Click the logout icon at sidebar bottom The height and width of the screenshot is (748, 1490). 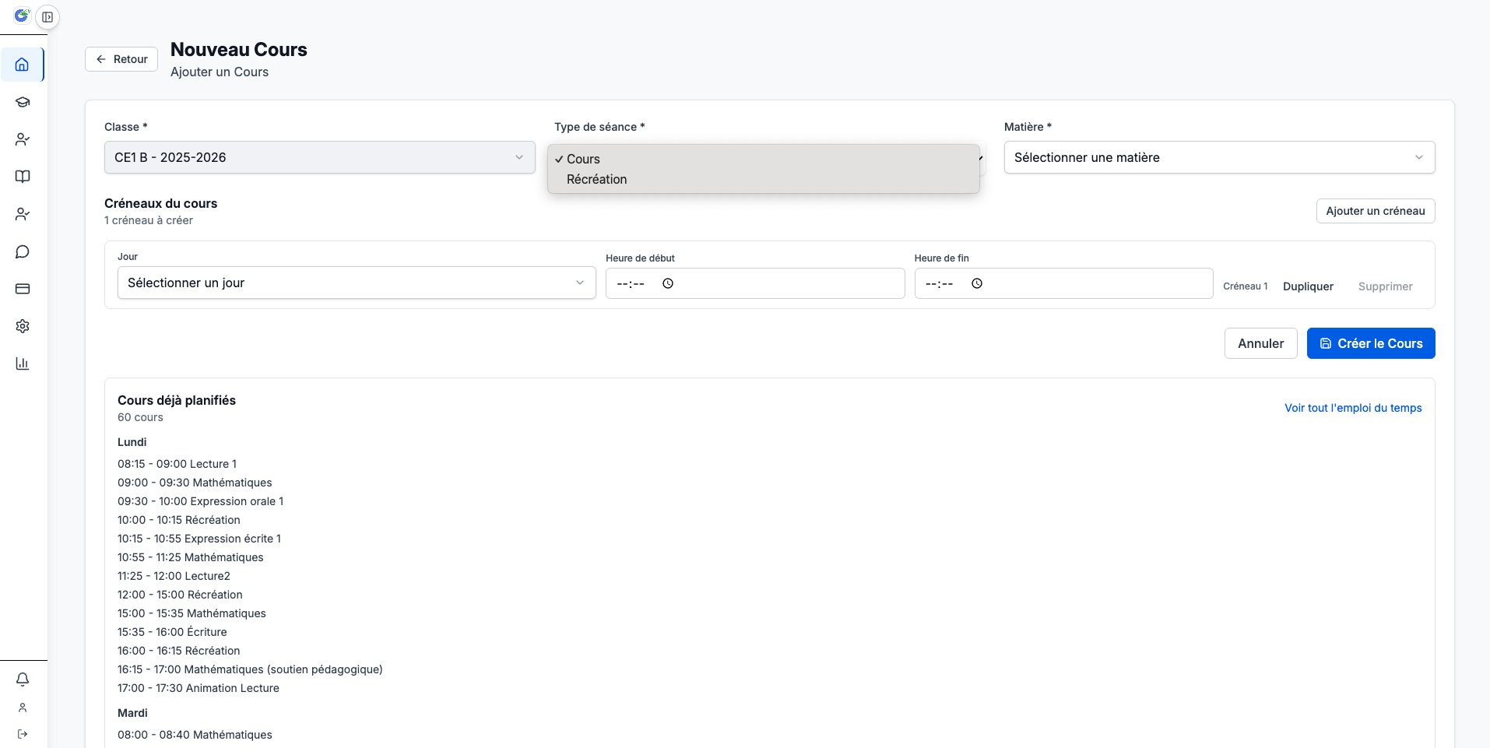click(x=23, y=734)
